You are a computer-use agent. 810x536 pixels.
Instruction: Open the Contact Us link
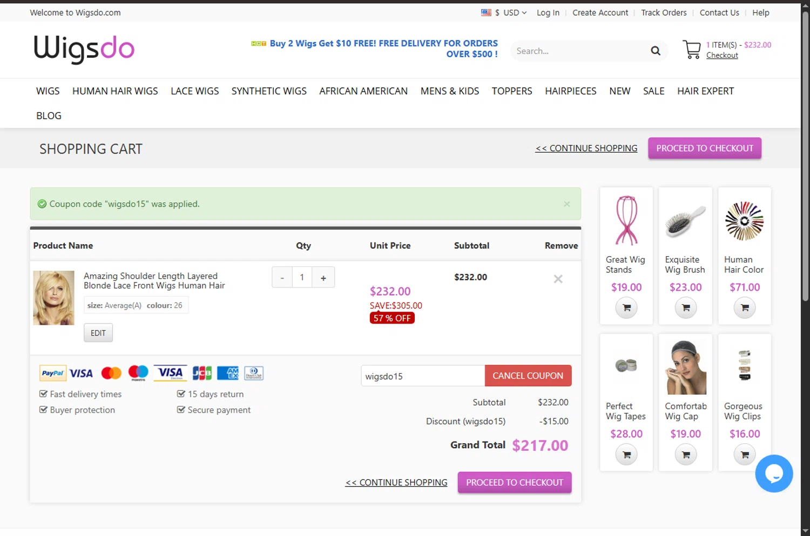[719, 12]
